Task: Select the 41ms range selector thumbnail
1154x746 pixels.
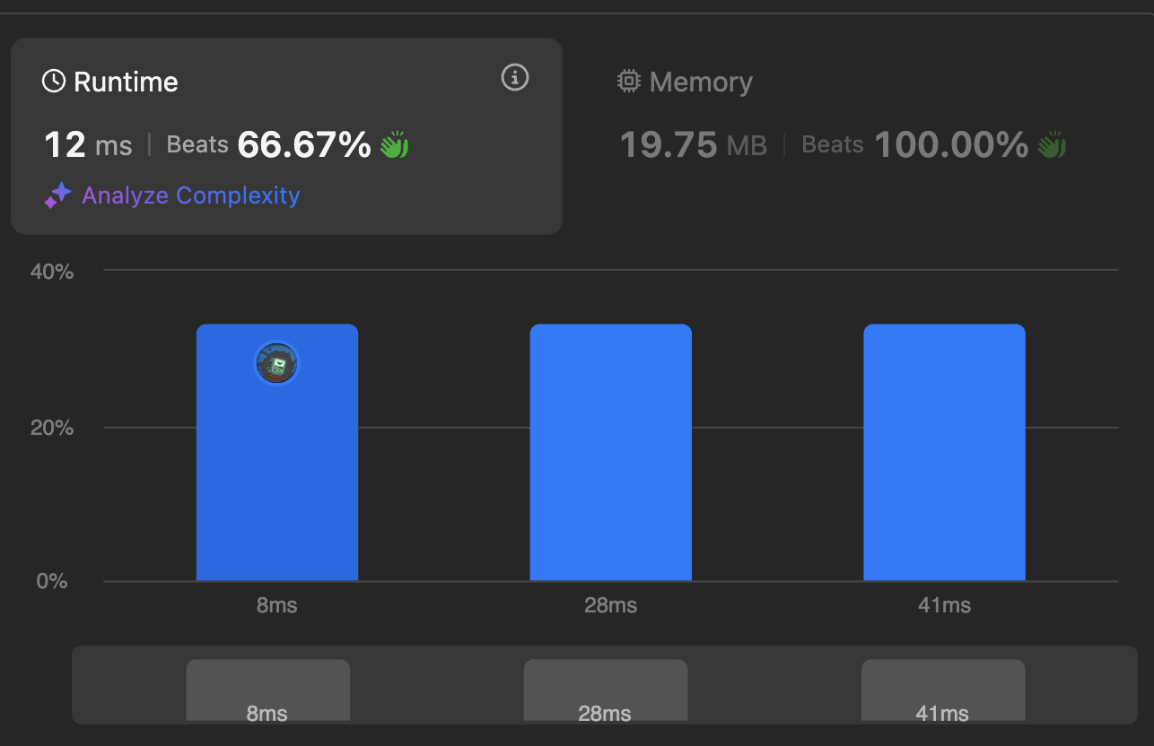Action: coord(943,691)
